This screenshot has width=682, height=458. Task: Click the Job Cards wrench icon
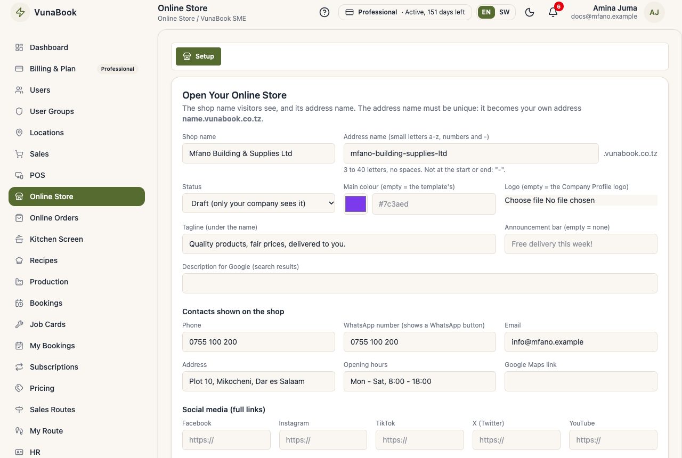coord(19,324)
